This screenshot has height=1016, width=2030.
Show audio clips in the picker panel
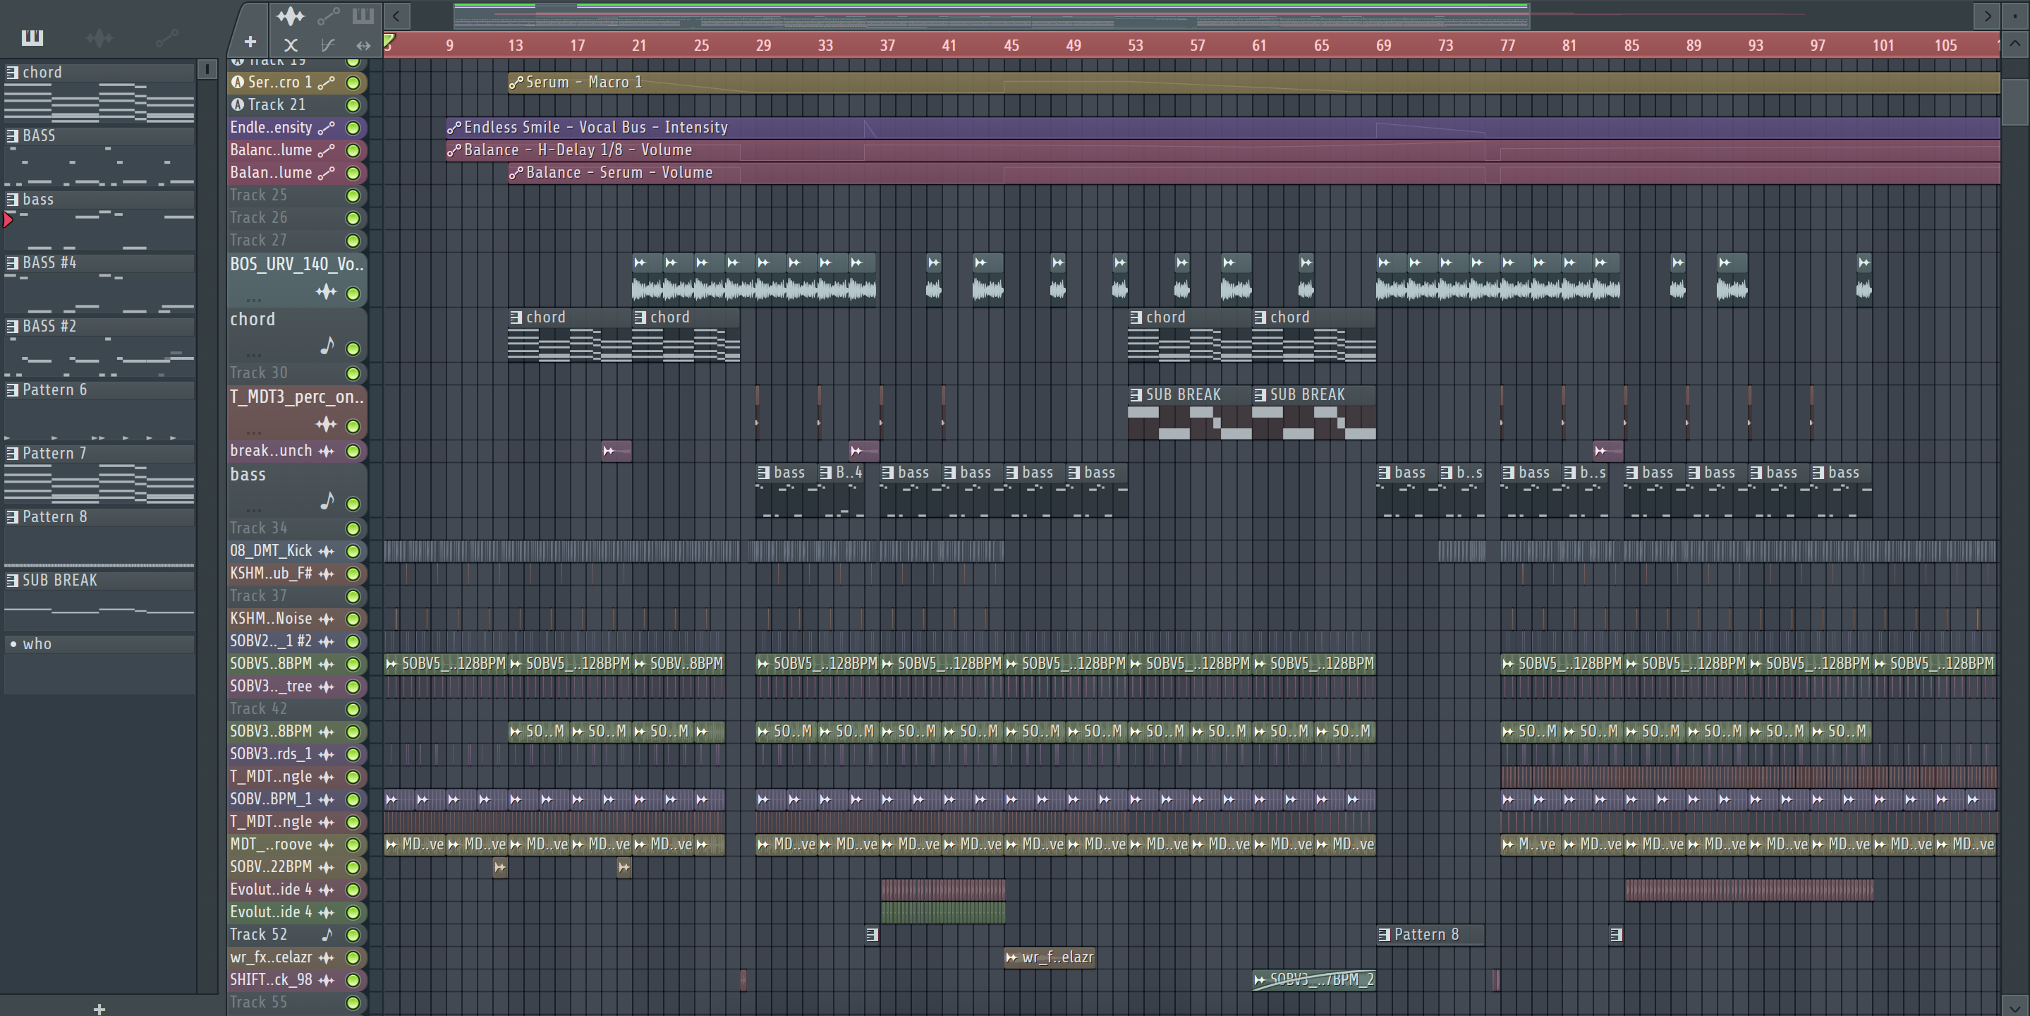99,37
